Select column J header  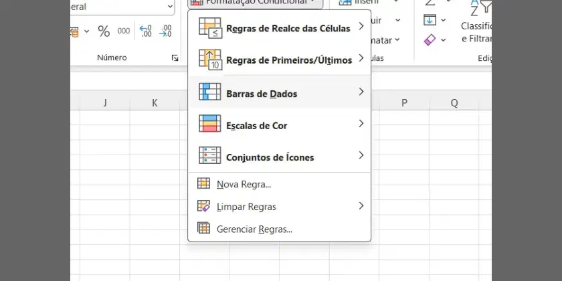(x=104, y=103)
